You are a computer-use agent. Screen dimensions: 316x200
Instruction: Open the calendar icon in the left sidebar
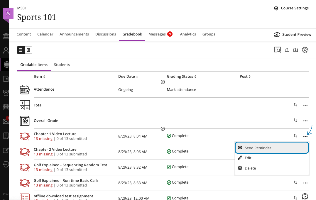coord(6,108)
